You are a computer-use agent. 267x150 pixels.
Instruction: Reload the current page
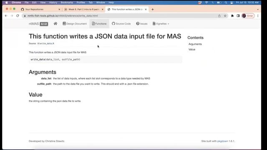pyautogui.click(x=18, y=16)
